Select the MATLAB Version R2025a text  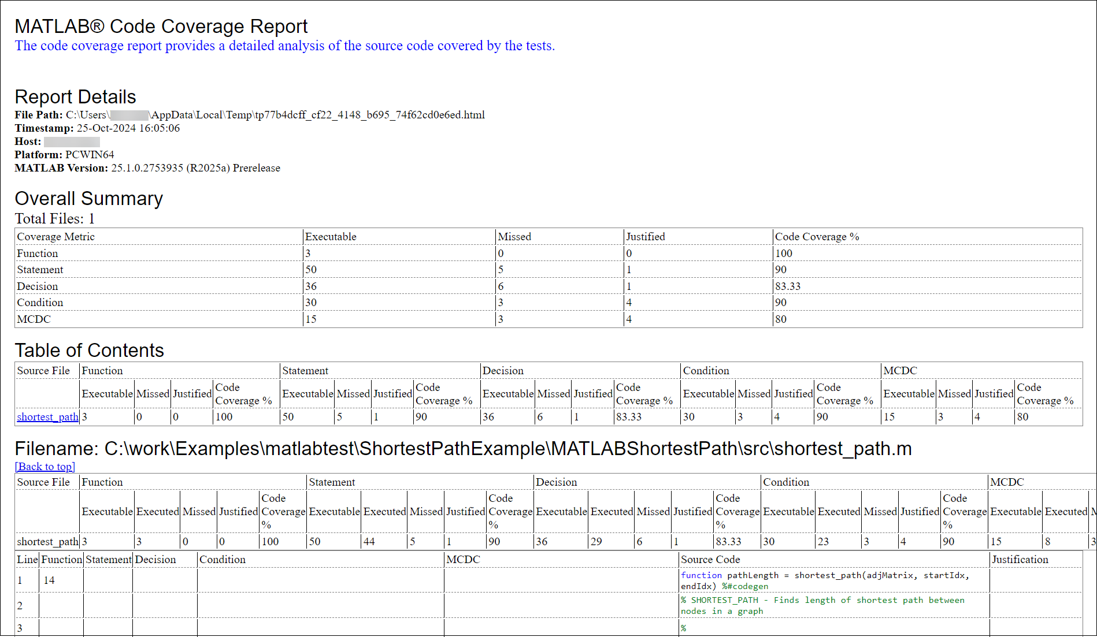click(x=194, y=167)
